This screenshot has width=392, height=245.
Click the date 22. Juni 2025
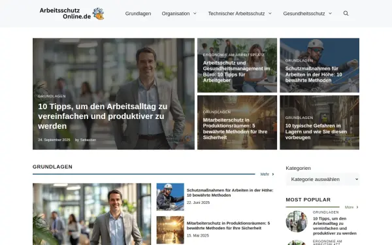198,203
